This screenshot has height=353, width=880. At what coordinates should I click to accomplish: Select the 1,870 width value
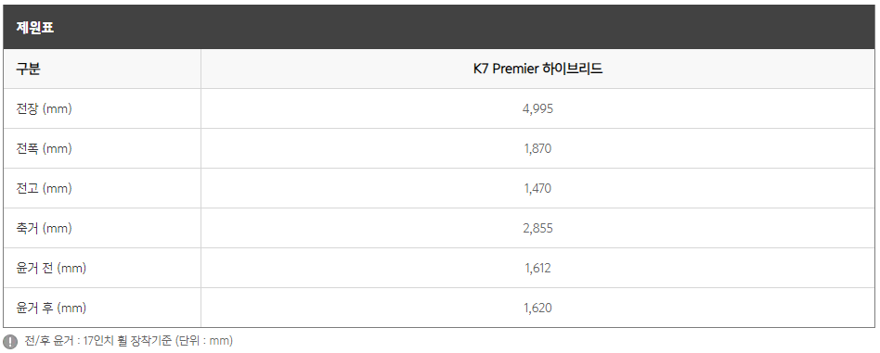point(537,148)
